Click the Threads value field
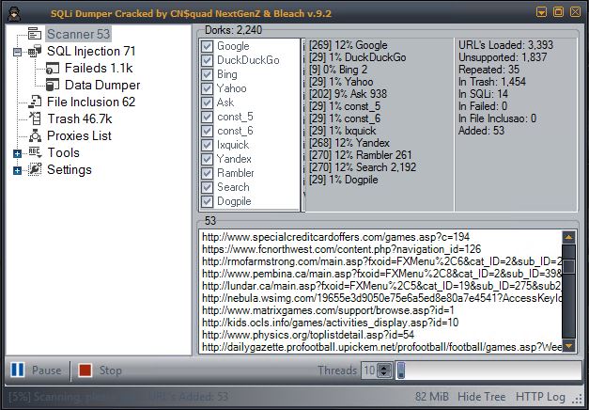 369,371
